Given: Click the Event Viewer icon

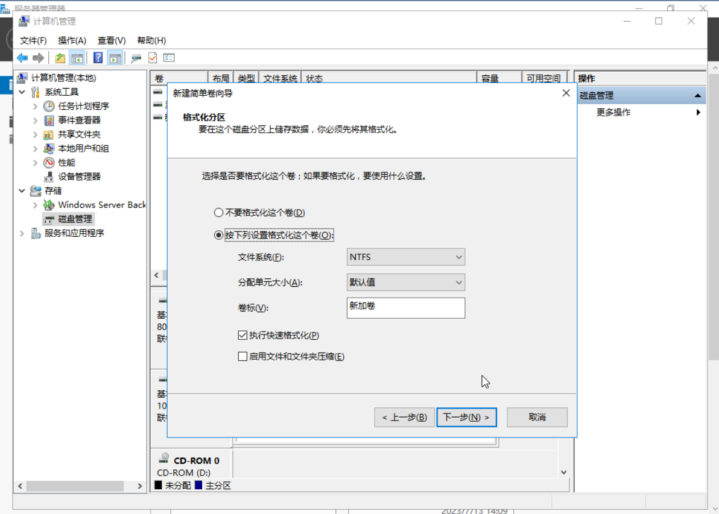Looking at the screenshot, I should [49, 121].
